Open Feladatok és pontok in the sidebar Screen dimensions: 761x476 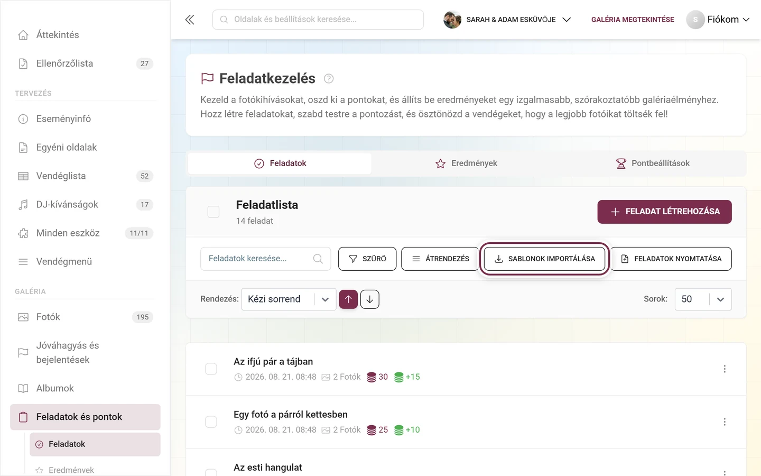[x=85, y=417]
